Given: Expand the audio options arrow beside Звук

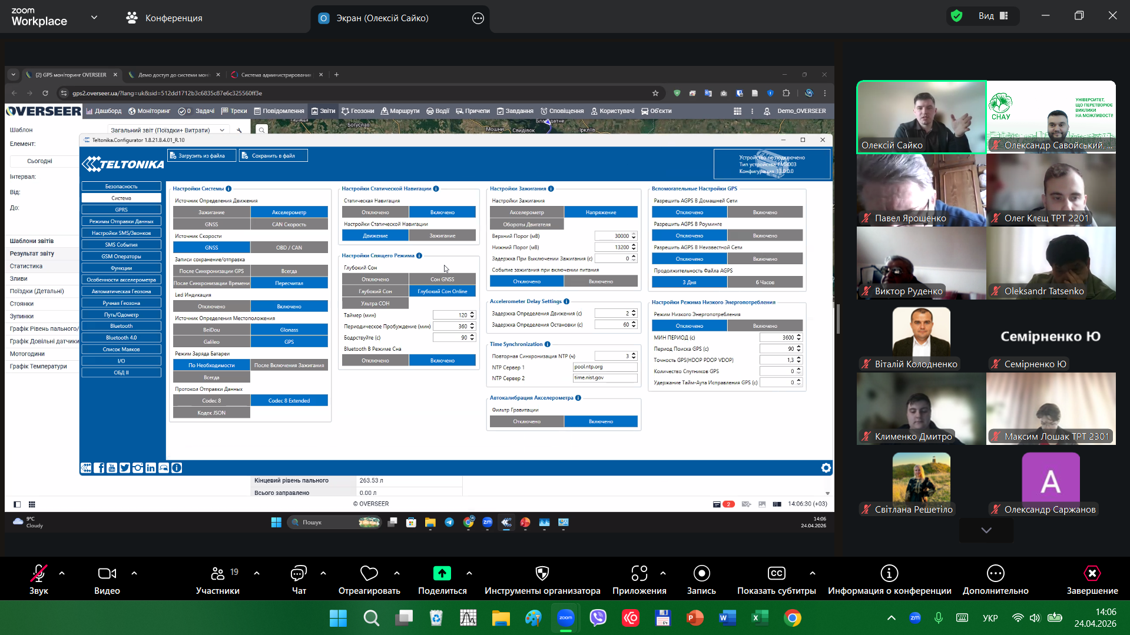Looking at the screenshot, I should click(62, 573).
